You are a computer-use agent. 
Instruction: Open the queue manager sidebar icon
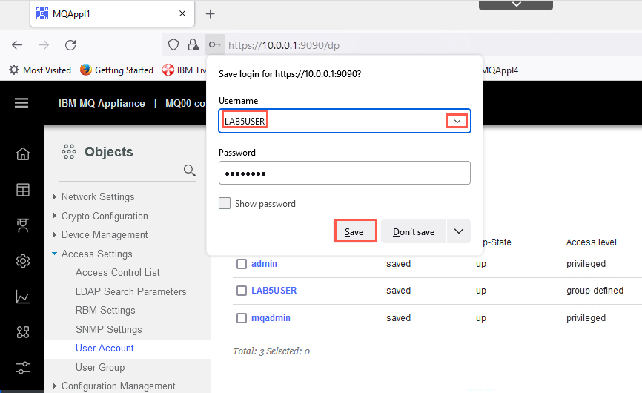[23, 225]
